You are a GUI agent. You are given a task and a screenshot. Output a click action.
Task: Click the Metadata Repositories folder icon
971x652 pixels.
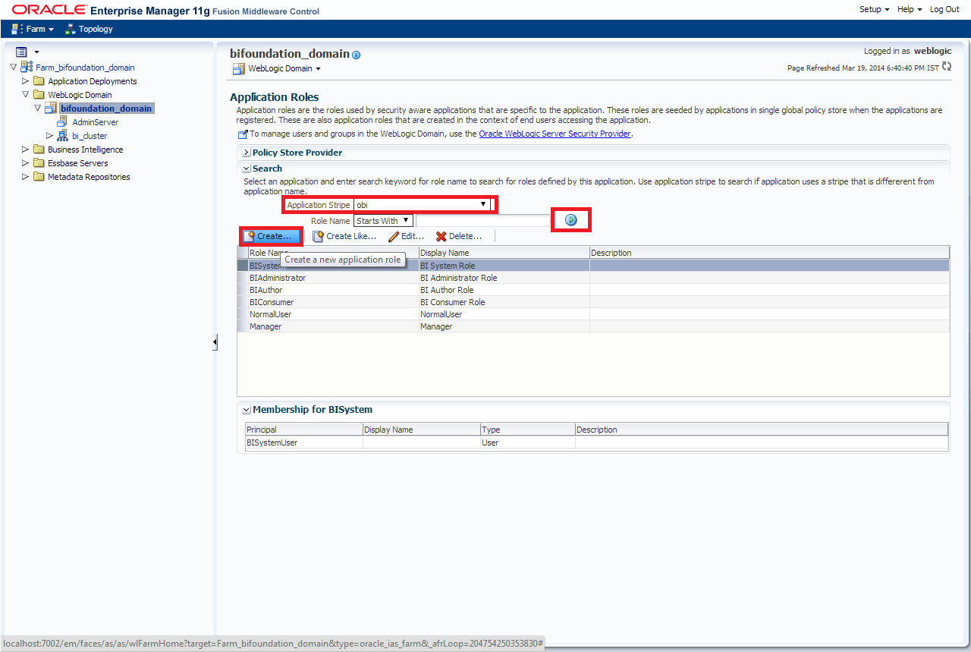[39, 176]
